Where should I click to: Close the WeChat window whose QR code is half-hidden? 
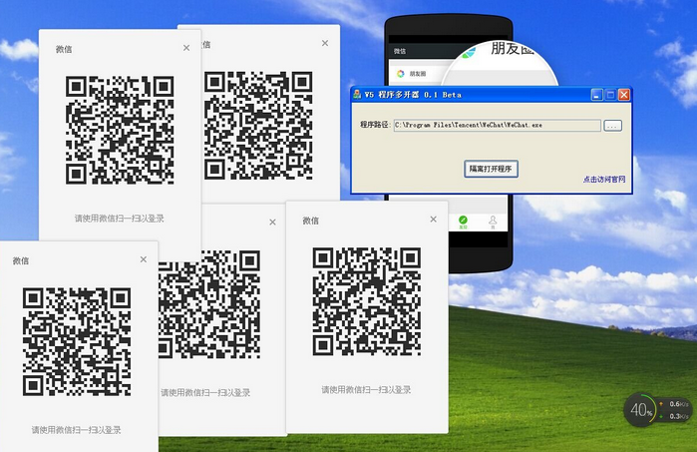[272, 222]
